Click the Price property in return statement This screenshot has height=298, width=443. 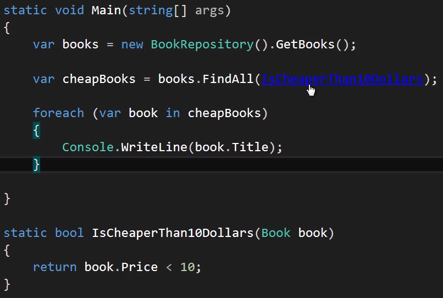coord(139,267)
